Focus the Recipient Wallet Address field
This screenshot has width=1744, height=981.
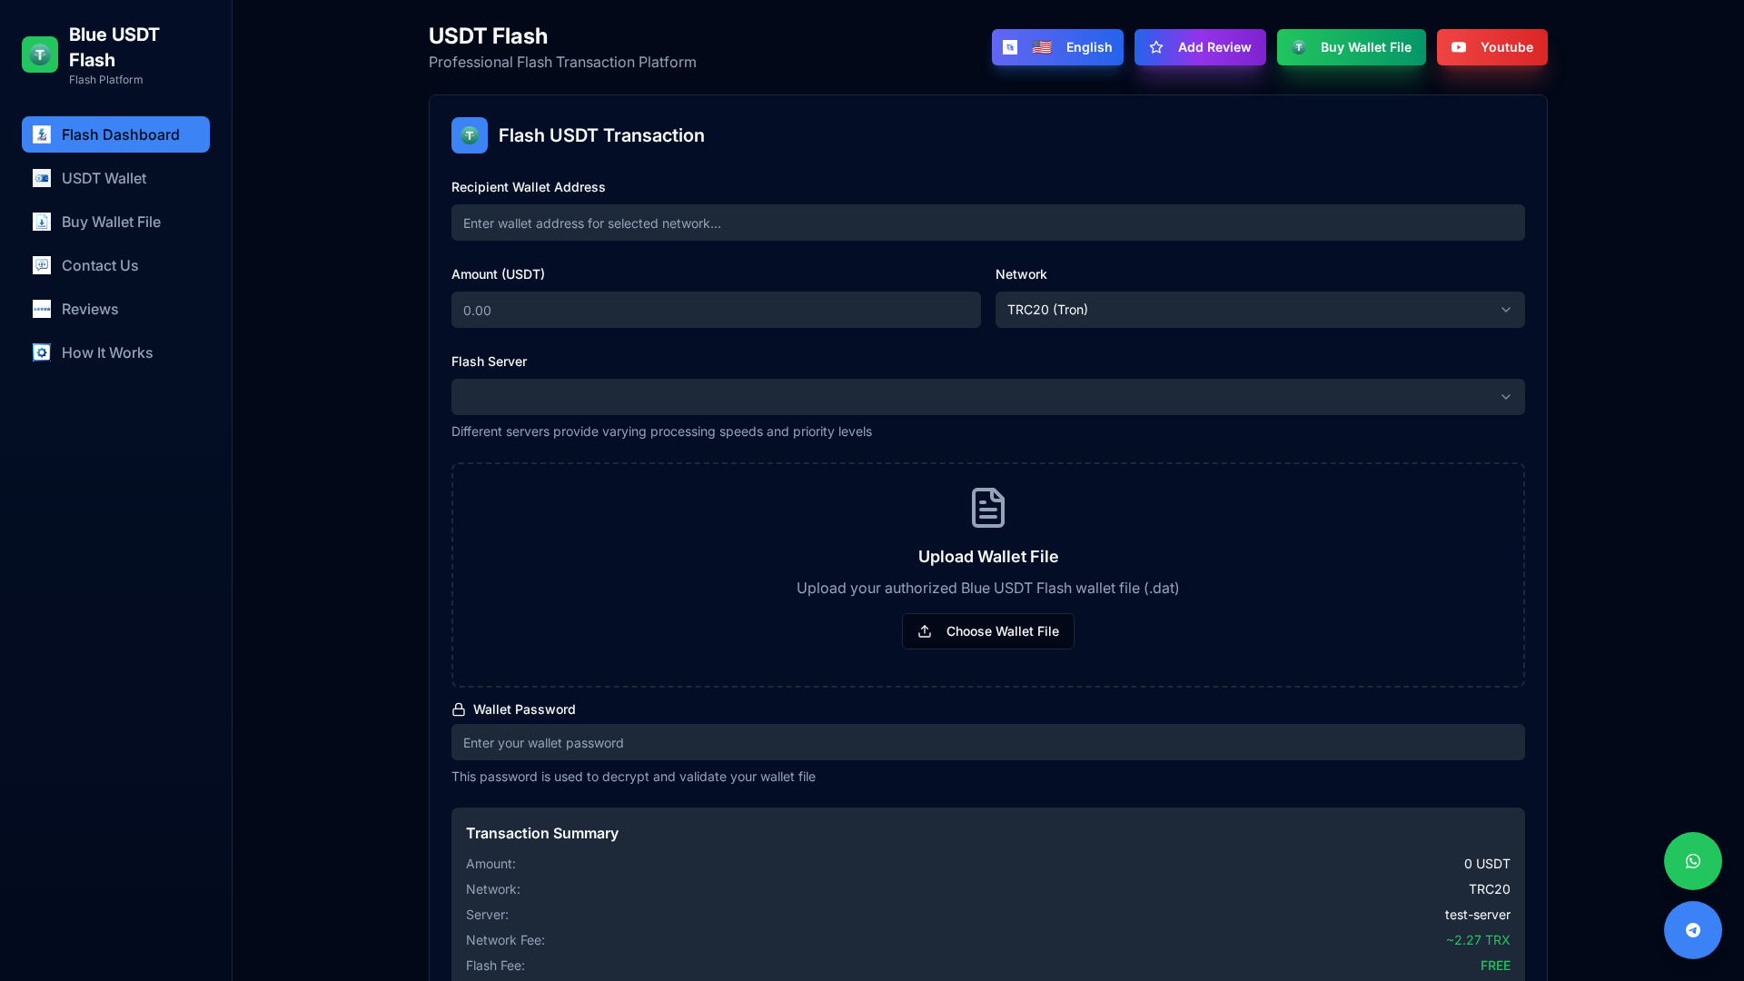click(x=988, y=223)
